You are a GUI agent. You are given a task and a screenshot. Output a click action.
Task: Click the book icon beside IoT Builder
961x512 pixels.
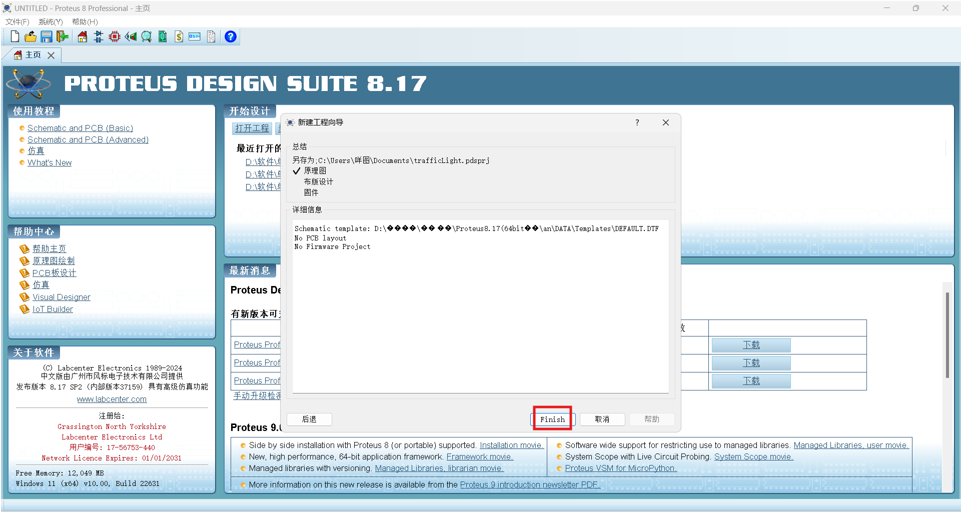[x=25, y=309]
